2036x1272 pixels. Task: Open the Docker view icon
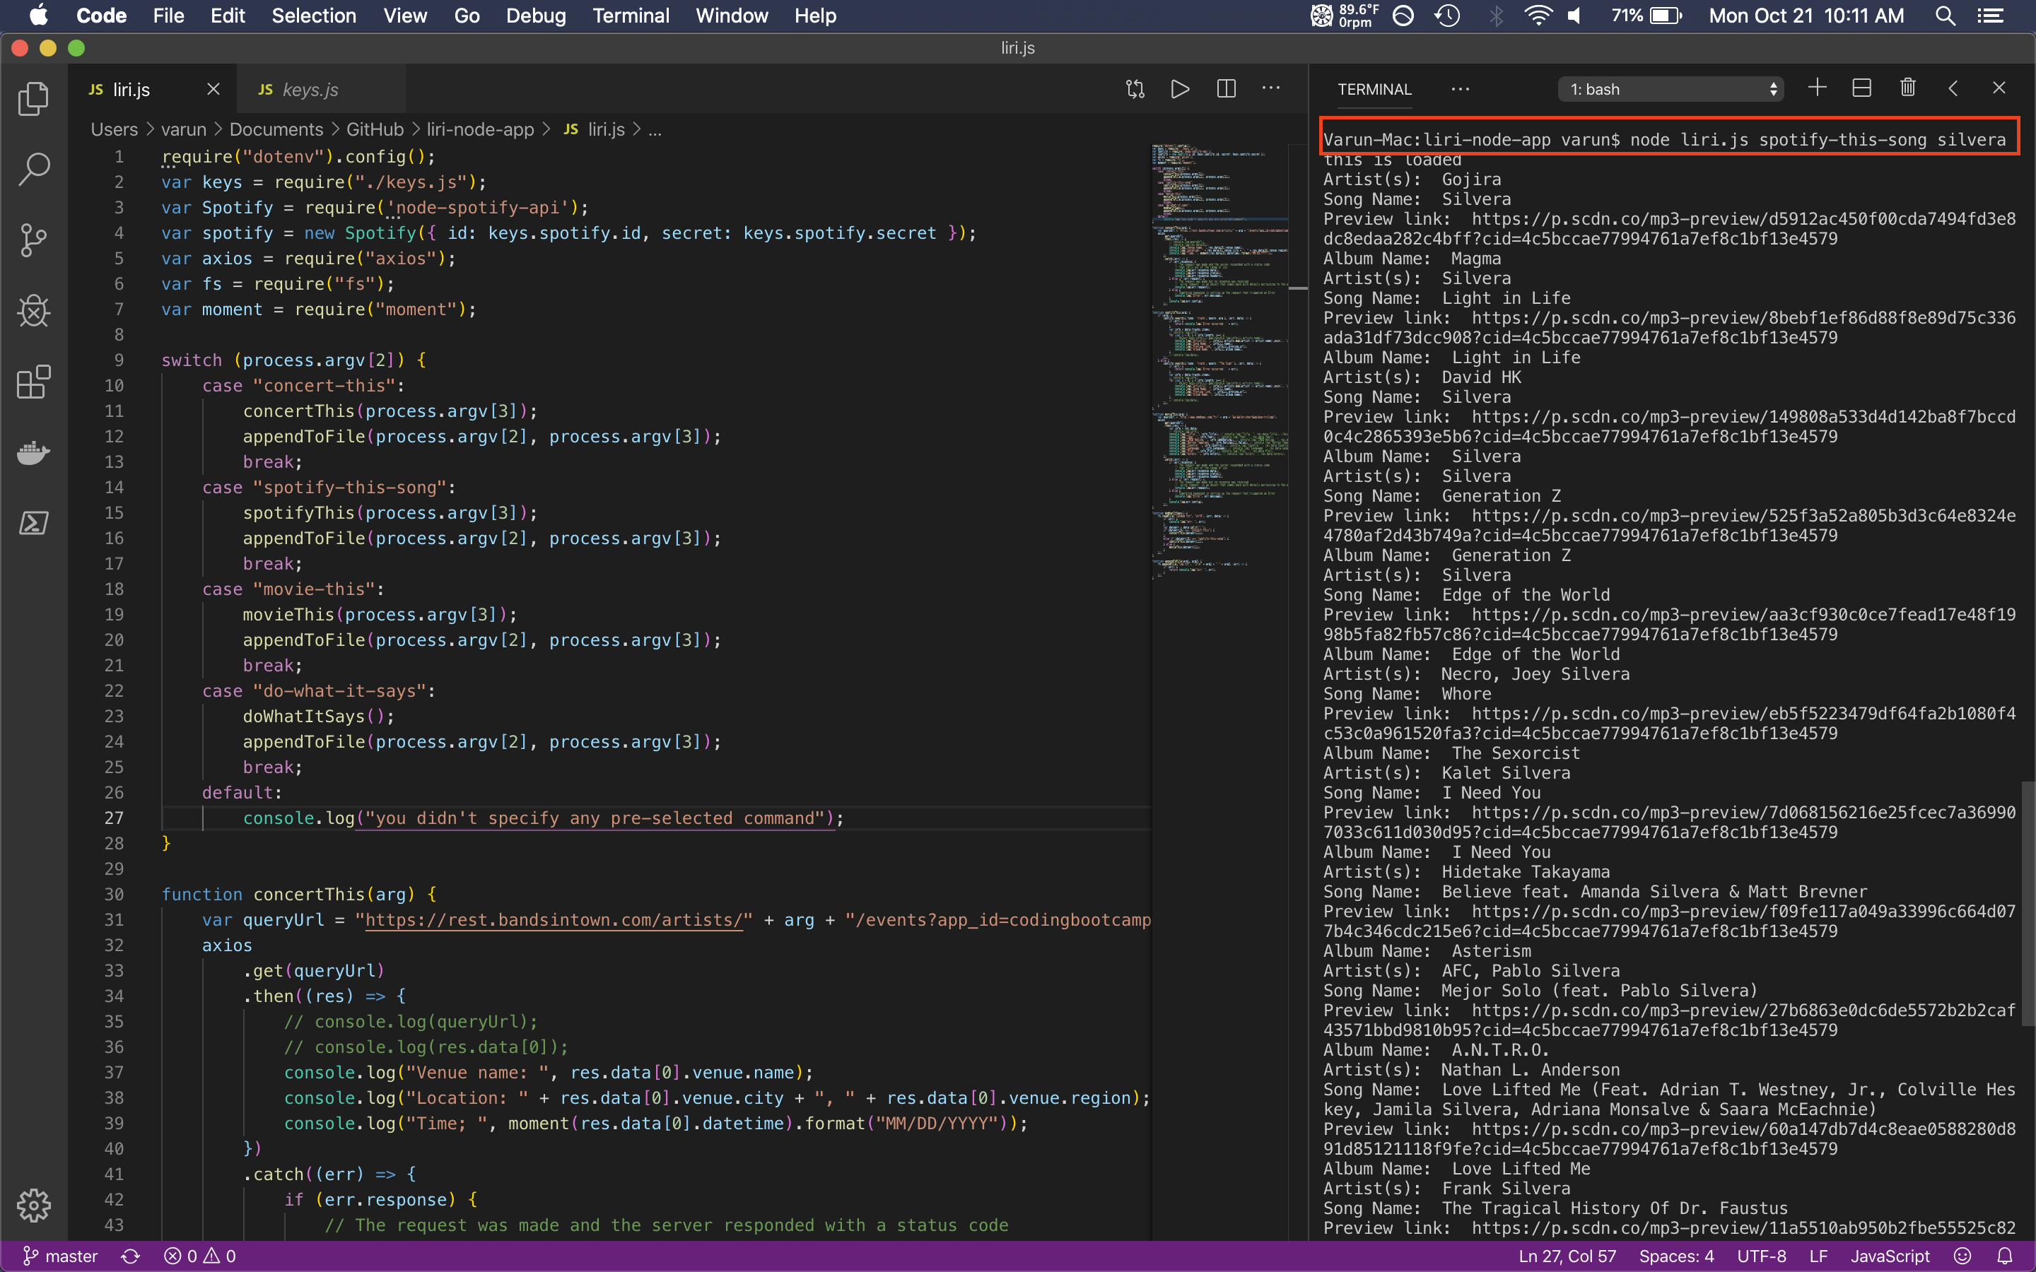34,452
